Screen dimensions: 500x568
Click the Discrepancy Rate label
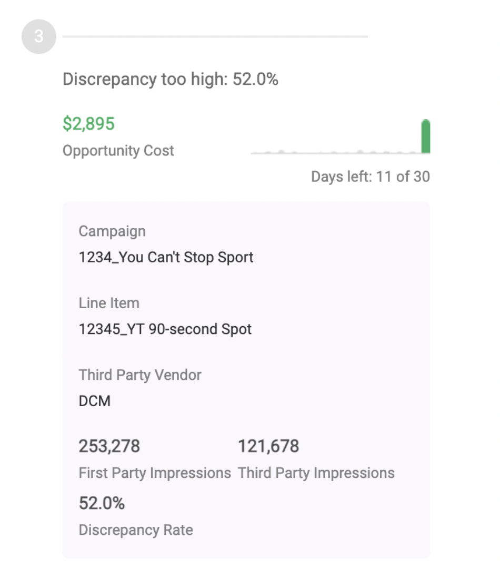136,530
